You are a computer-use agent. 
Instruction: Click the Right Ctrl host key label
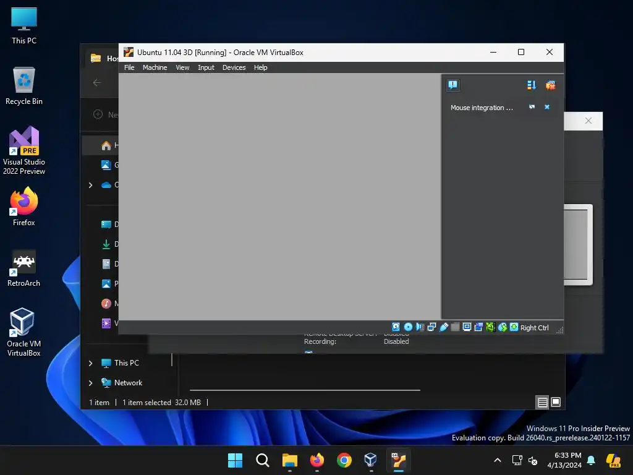[535, 328]
